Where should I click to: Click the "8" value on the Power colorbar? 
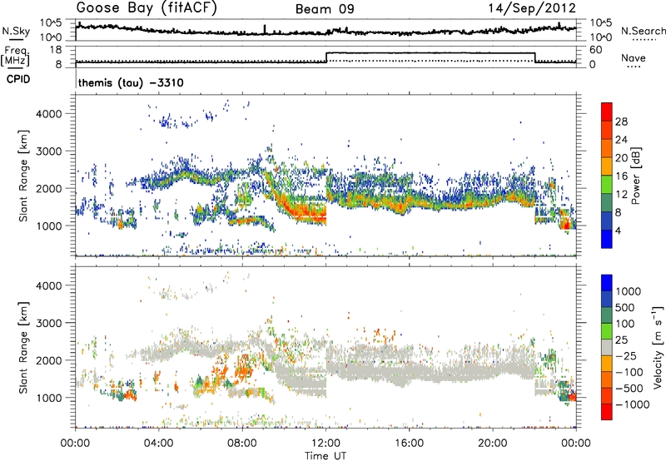[619, 212]
